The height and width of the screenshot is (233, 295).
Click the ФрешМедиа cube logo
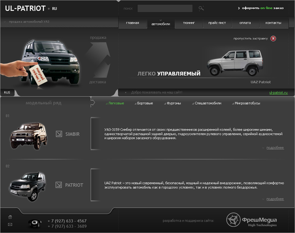233,220
